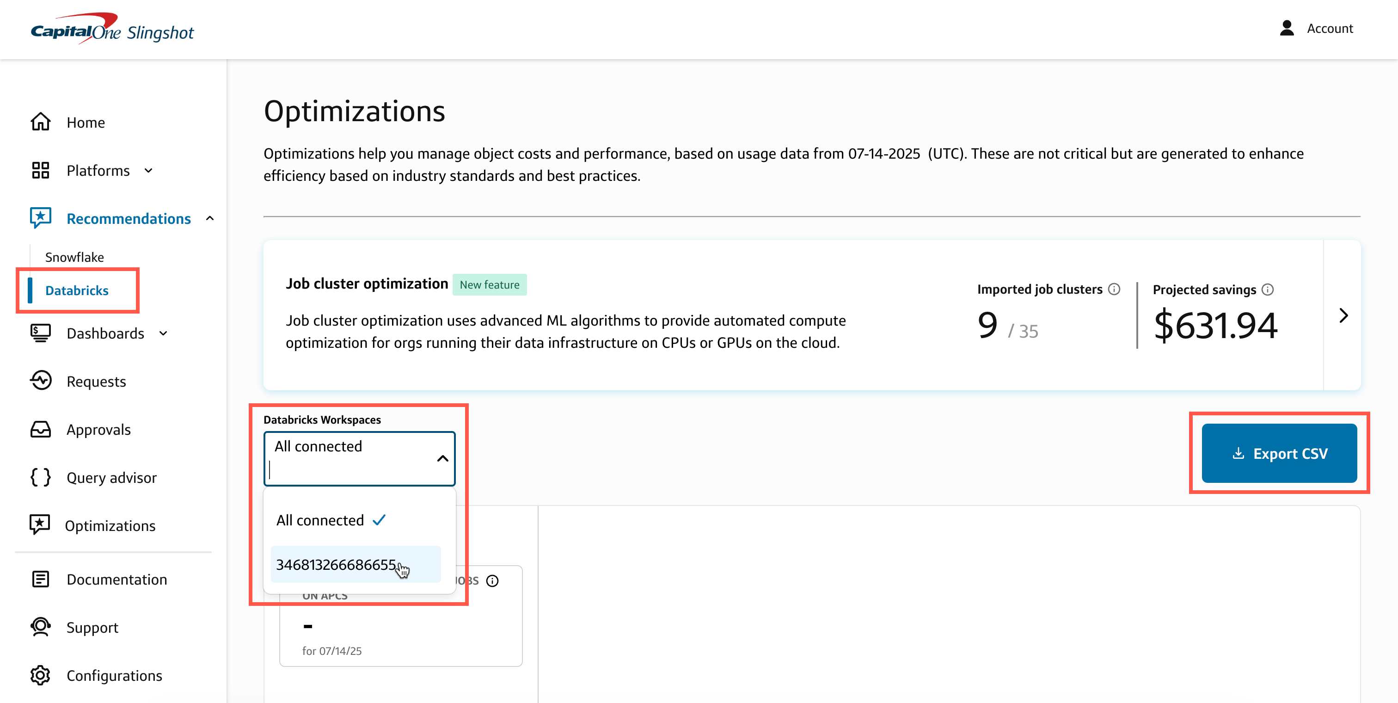Screen dimensions: 1398x703
Task: Select Databricks under Recommendations
Action: click(77, 291)
